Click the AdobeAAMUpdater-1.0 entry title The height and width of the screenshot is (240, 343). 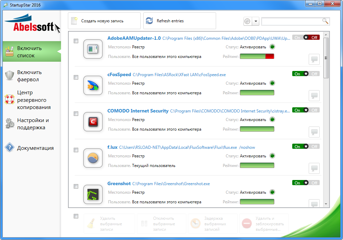(x=134, y=38)
